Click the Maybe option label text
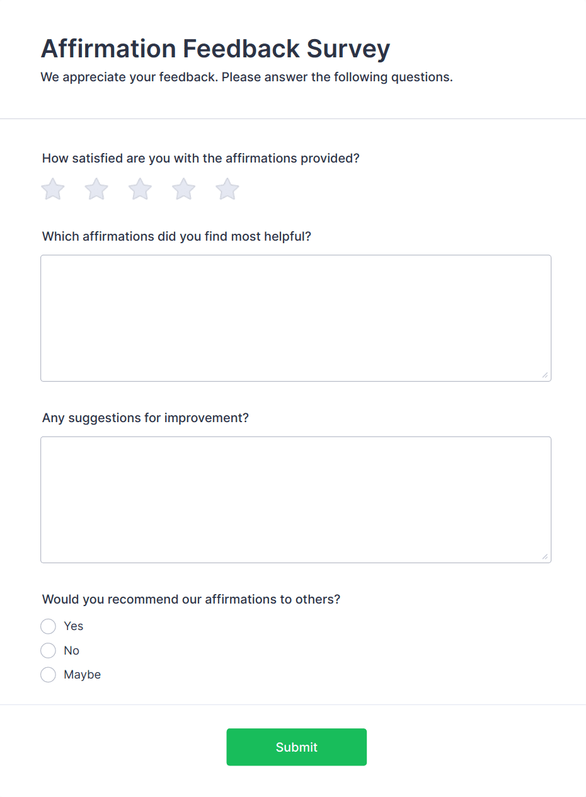This screenshot has height=797, width=586. (x=82, y=674)
